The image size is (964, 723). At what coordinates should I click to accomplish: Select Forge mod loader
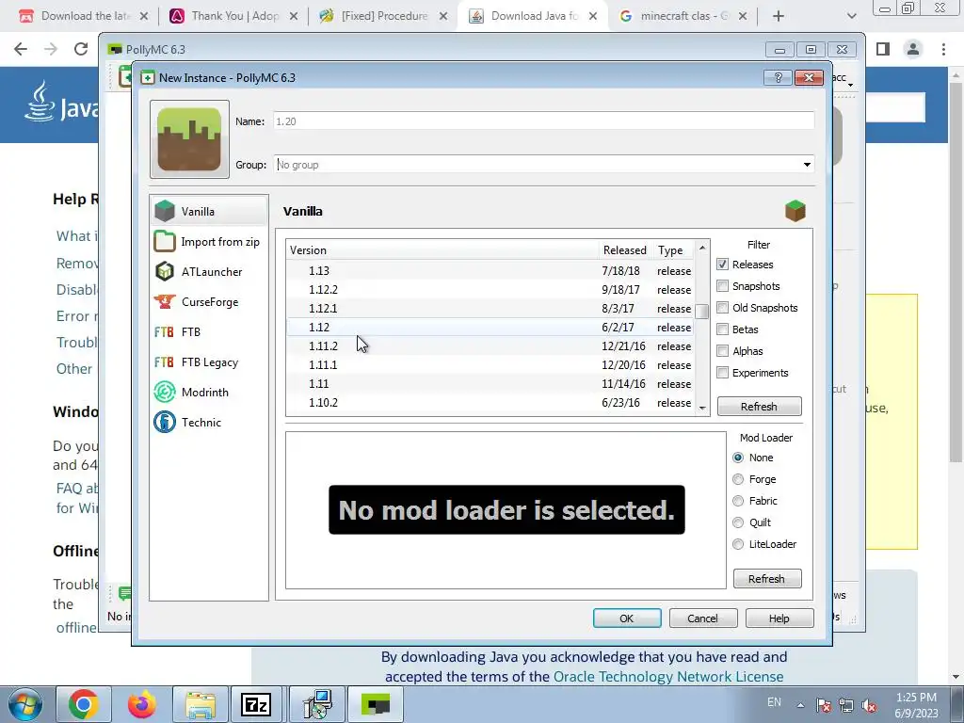point(738,479)
